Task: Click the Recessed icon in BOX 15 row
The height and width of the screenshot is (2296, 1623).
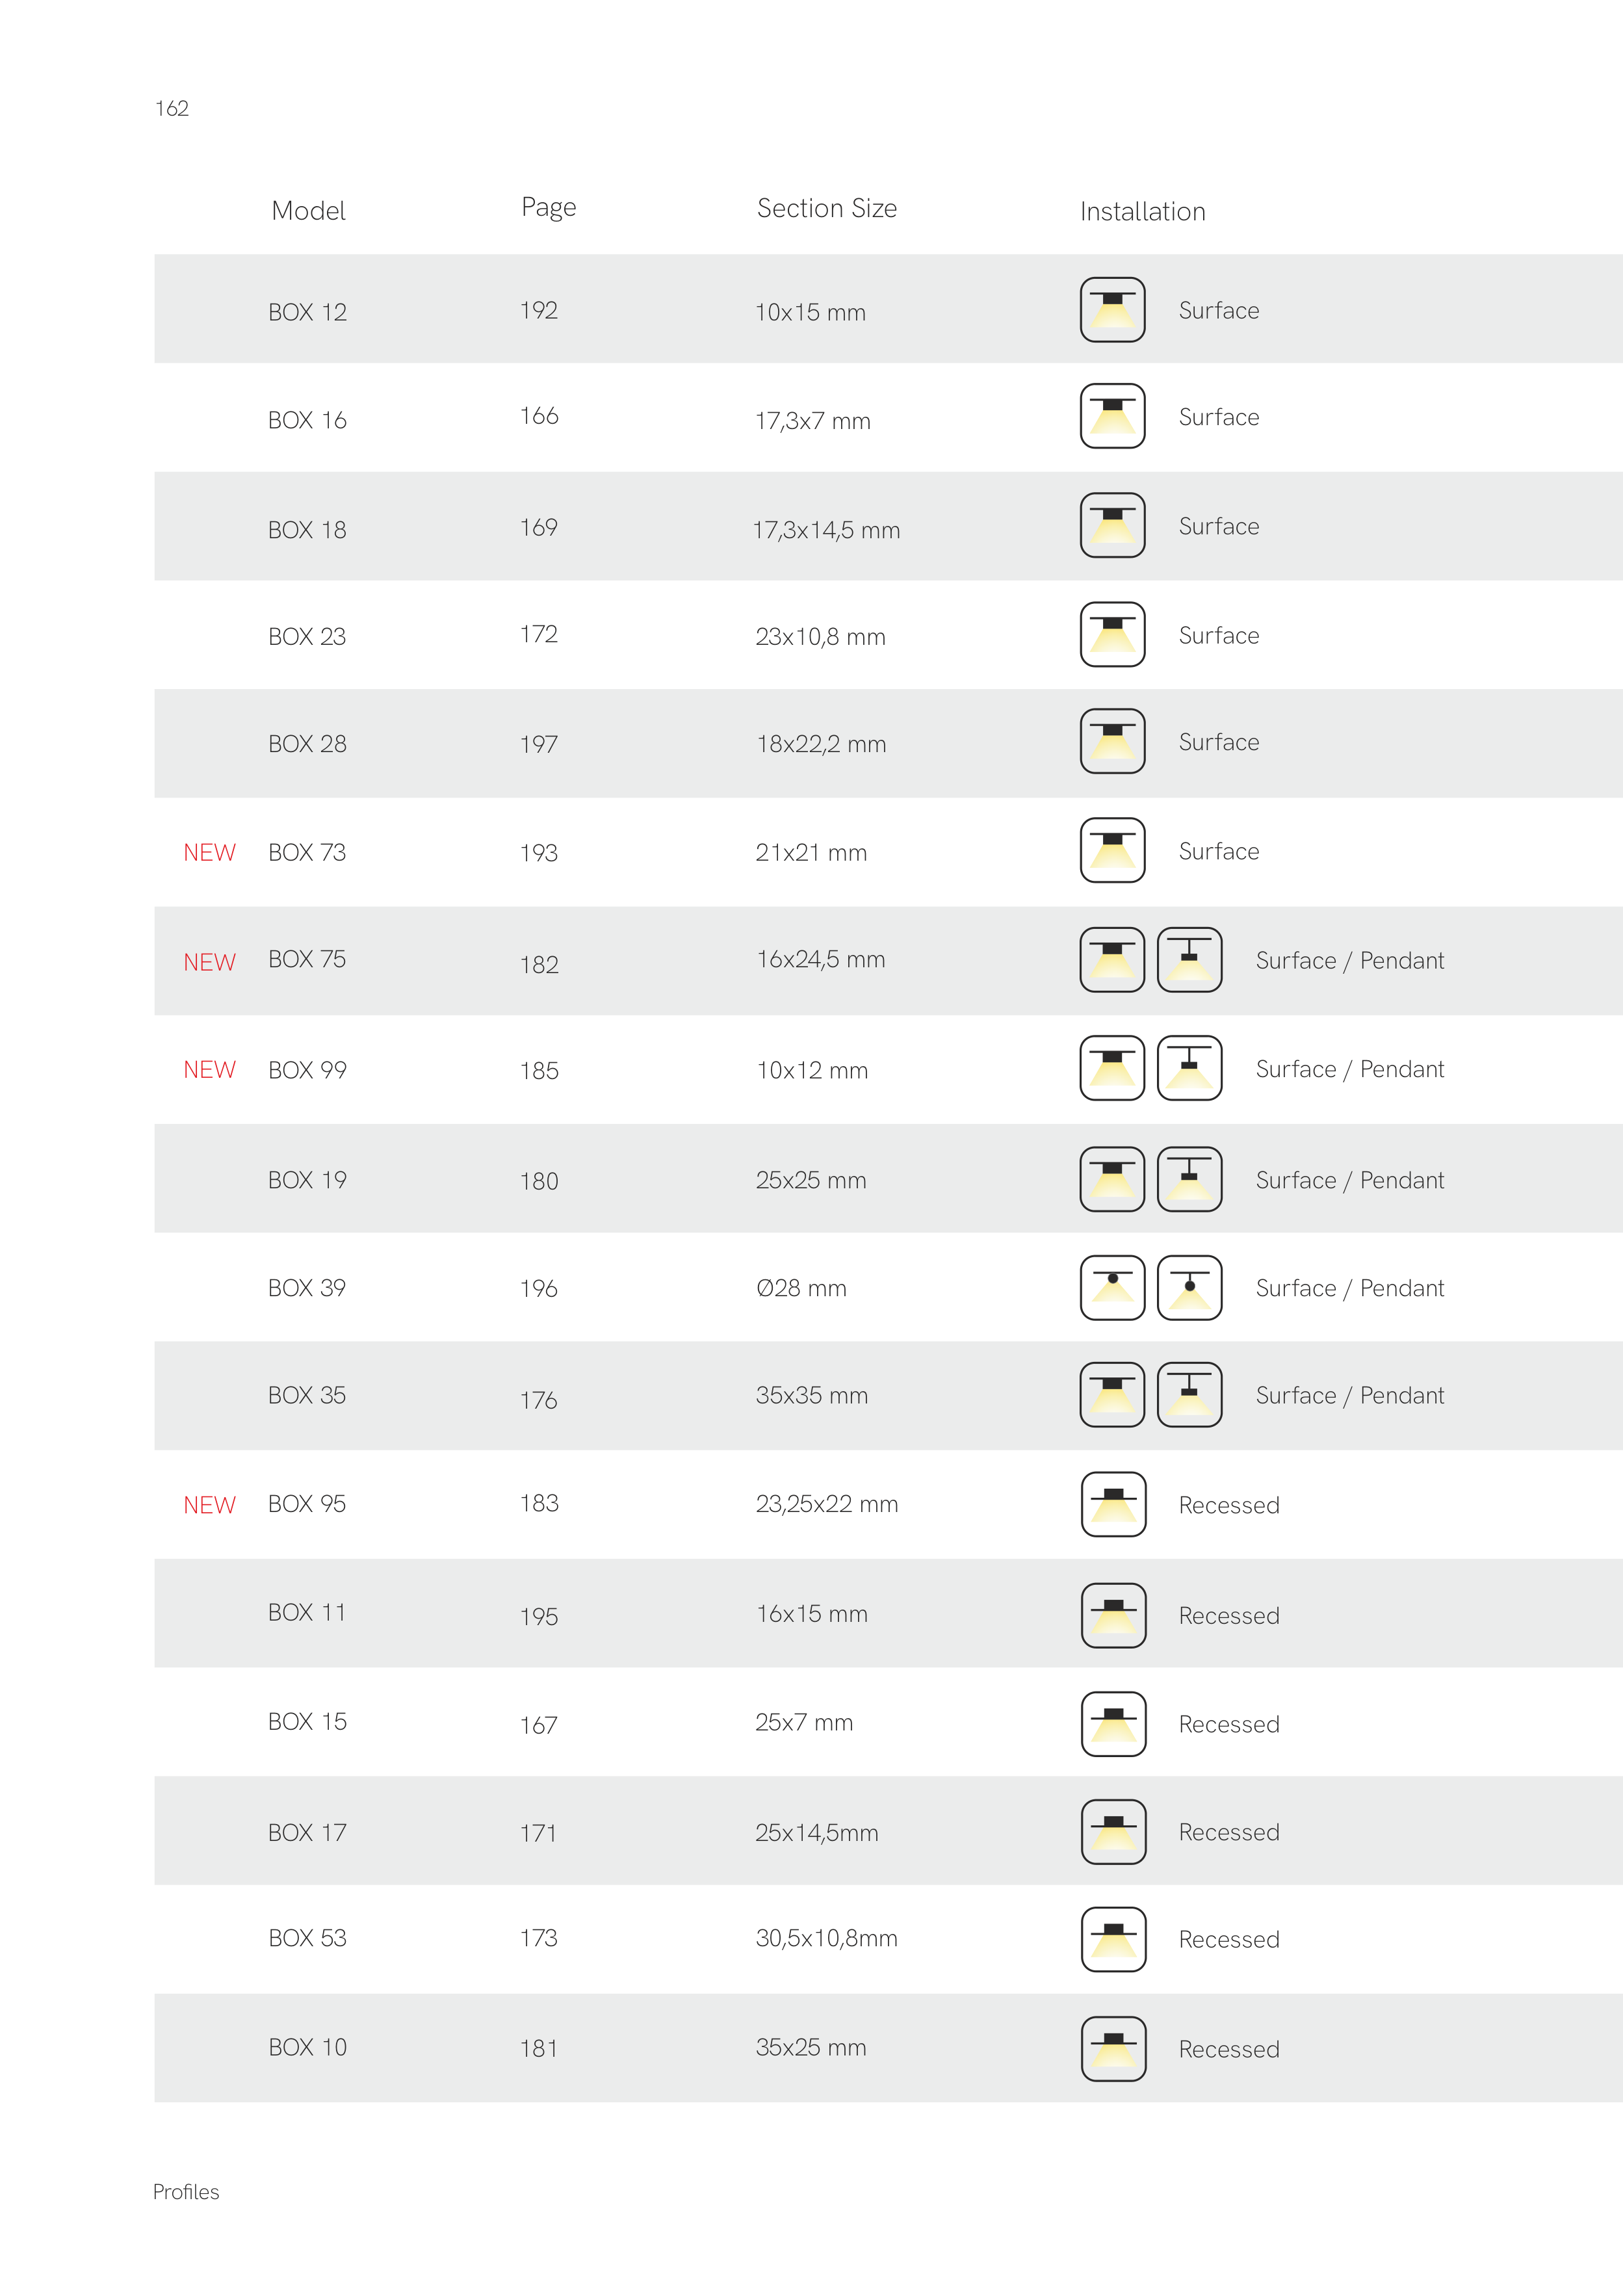Action: [x=1113, y=1724]
